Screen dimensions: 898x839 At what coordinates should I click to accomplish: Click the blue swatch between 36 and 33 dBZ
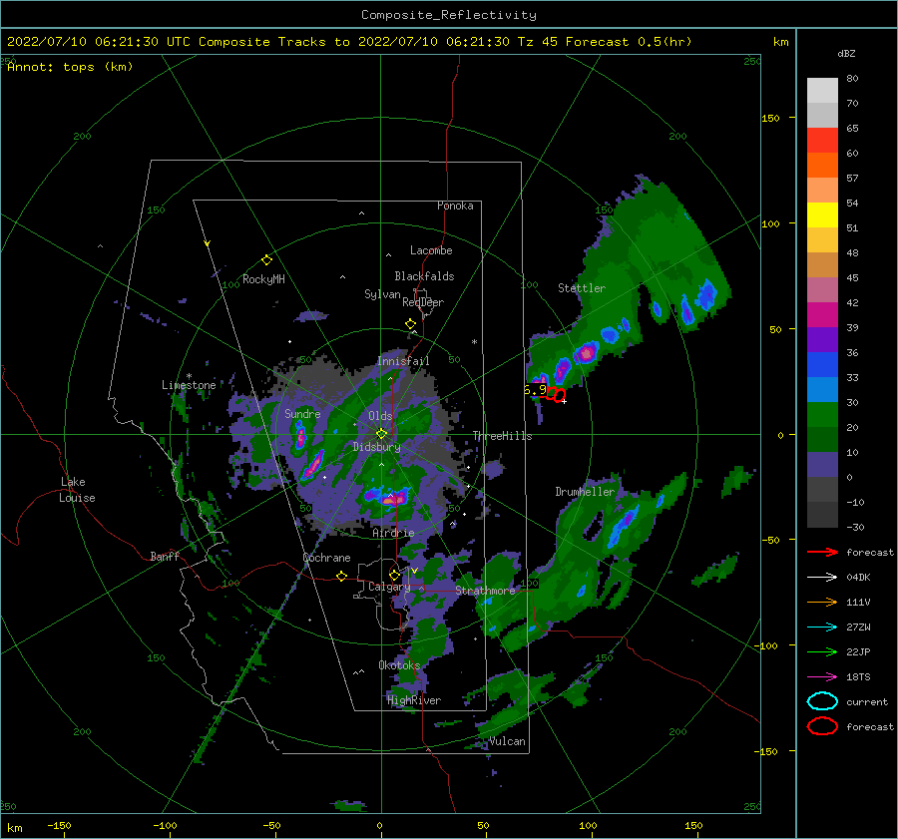(822, 365)
